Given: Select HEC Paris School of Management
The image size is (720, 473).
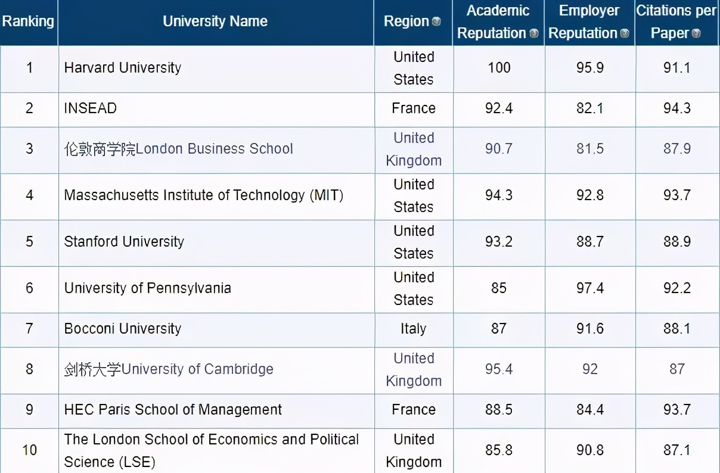Looking at the screenshot, I should 173,410.
